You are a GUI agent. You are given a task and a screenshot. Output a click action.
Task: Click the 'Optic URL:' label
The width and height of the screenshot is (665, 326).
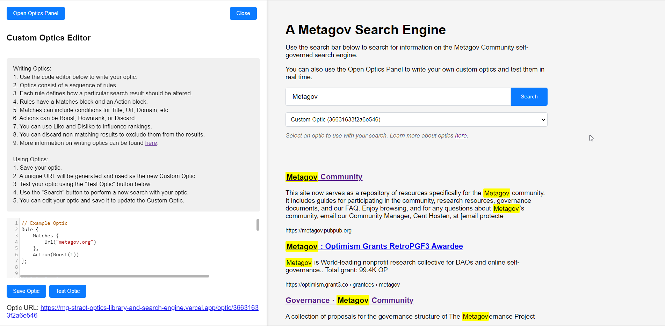tap(22, 308)
